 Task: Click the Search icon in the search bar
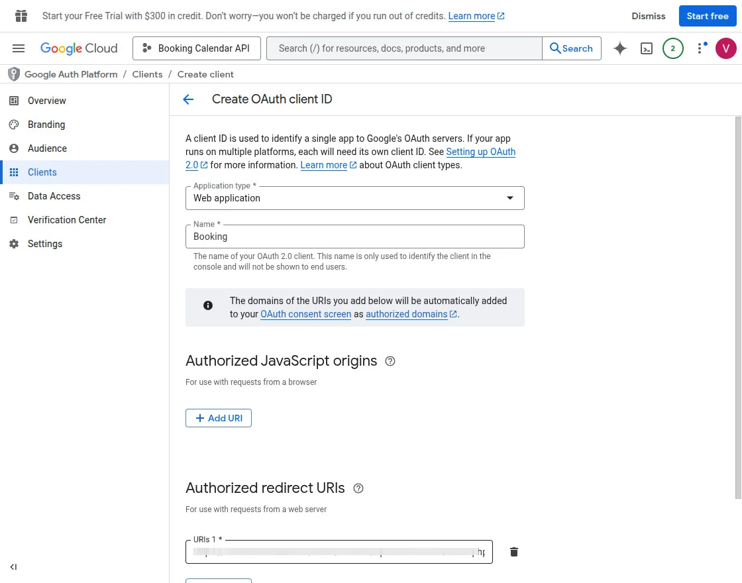point(555,48)
